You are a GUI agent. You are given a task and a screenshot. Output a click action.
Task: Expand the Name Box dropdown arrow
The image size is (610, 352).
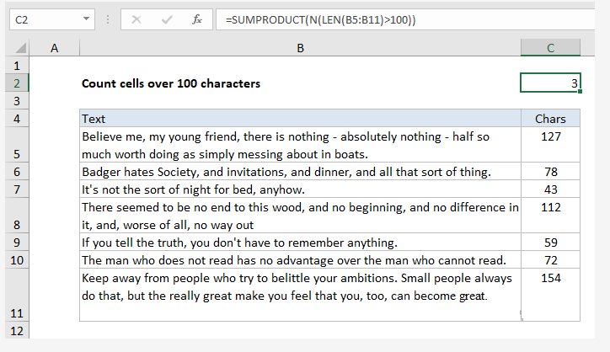(x=87, y=19)
